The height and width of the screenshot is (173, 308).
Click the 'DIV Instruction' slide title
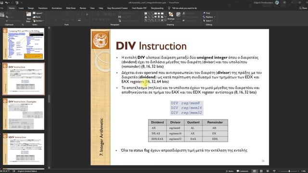151,46
